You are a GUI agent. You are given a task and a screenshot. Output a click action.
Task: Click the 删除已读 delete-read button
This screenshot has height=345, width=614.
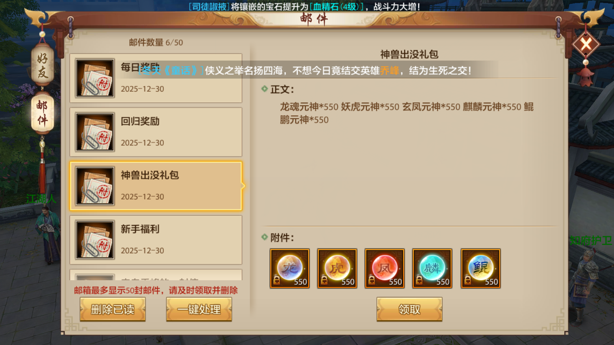pos(113,309)
